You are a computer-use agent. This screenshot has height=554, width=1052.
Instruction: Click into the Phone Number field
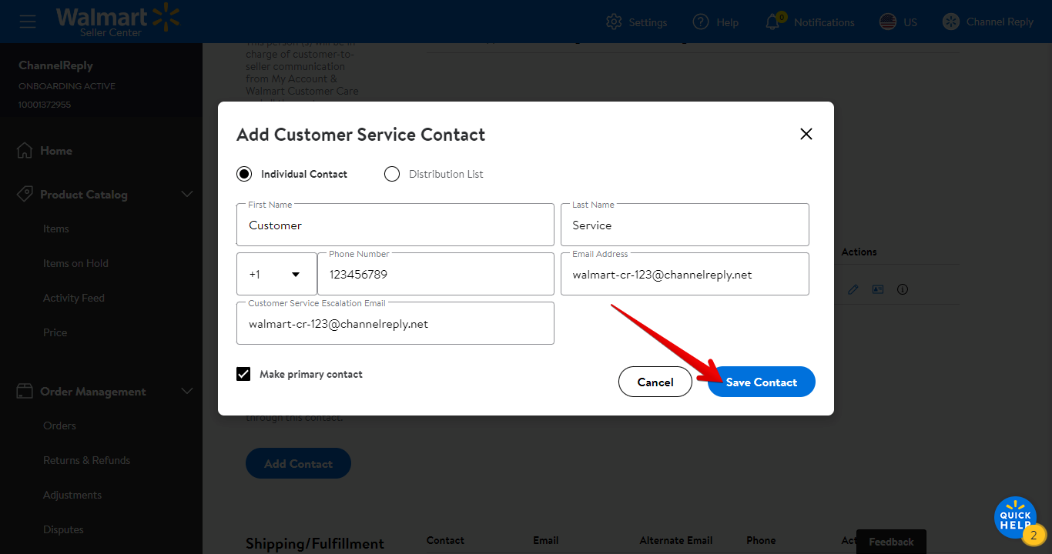tap(436, 274)
